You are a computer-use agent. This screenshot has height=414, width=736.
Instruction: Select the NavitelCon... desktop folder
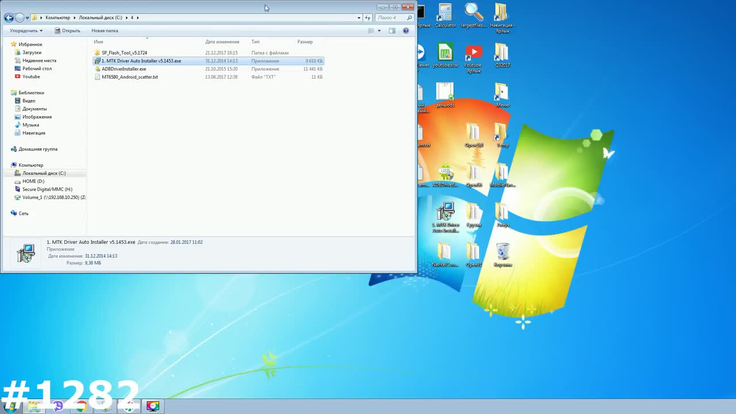pyautogui.click(x=445, y=255)
